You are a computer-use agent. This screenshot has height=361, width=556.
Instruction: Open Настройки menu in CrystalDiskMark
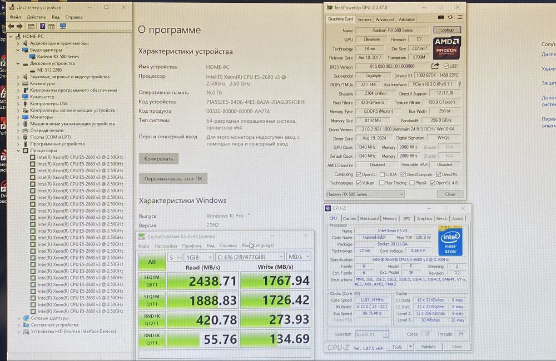(166, 246)
